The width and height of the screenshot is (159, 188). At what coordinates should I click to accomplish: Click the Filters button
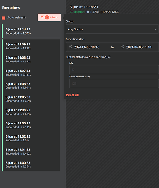pos(49,17)
